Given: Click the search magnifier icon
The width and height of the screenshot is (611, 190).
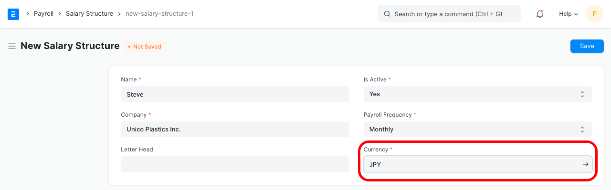Looking at the screenshot, I should click(x=387, y=14).
